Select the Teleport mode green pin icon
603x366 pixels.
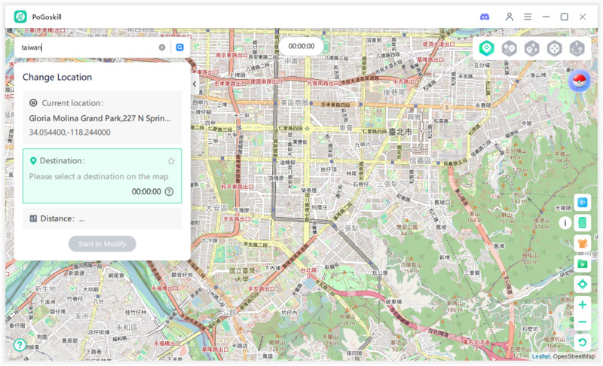pos(486,48)
